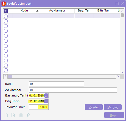
Task: Click the horizontal scrollbar left arrow
Action: (x=5, y=76)
